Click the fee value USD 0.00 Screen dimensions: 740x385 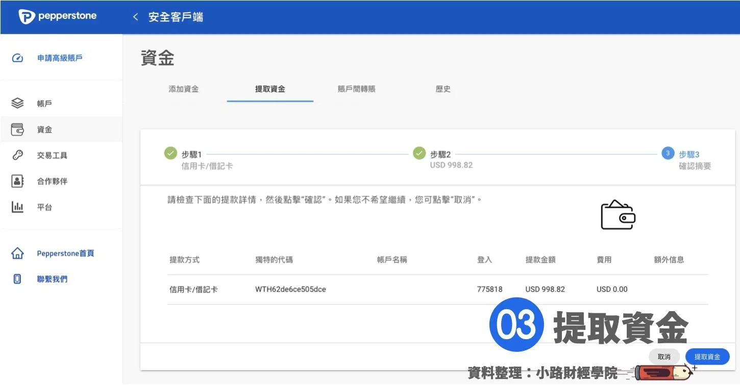pyautogui.click(x=612, y=289)
